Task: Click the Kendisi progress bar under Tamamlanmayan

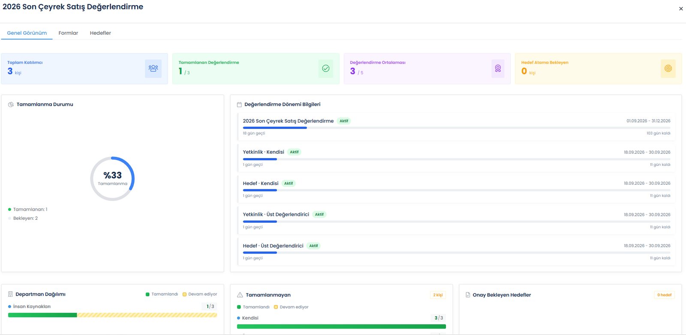Action: tap(341, 326)
